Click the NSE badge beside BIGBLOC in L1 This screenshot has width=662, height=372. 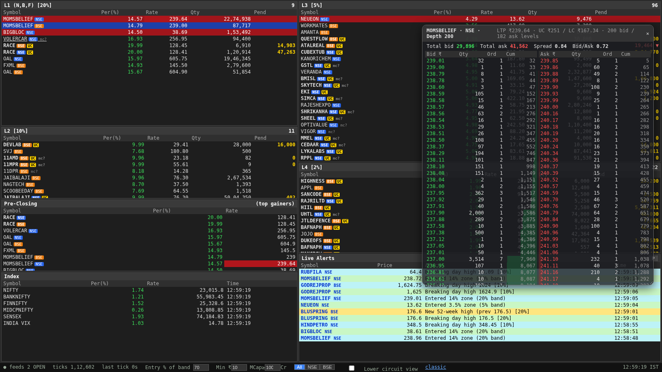(x=30, y=33)
